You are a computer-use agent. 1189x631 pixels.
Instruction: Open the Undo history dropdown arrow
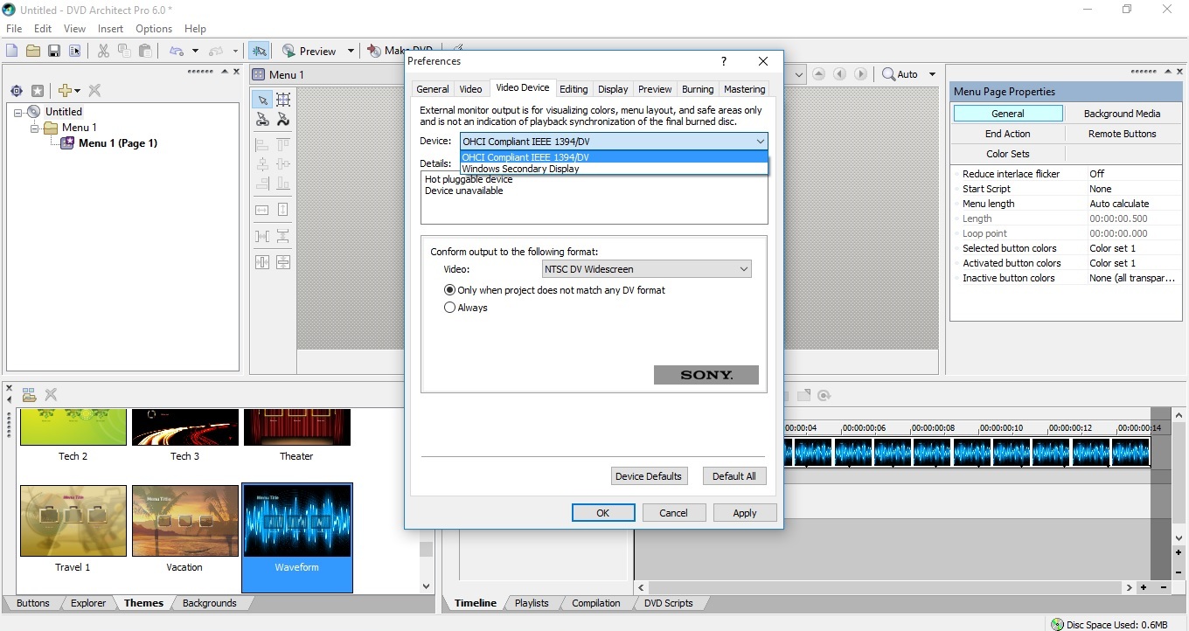pos(195,51)
